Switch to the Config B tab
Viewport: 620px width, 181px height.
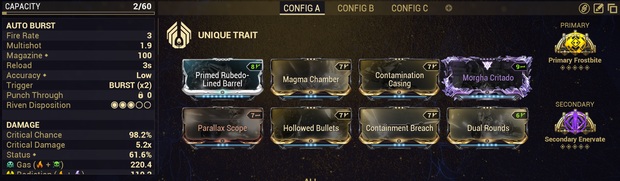[x=355, y=8]
